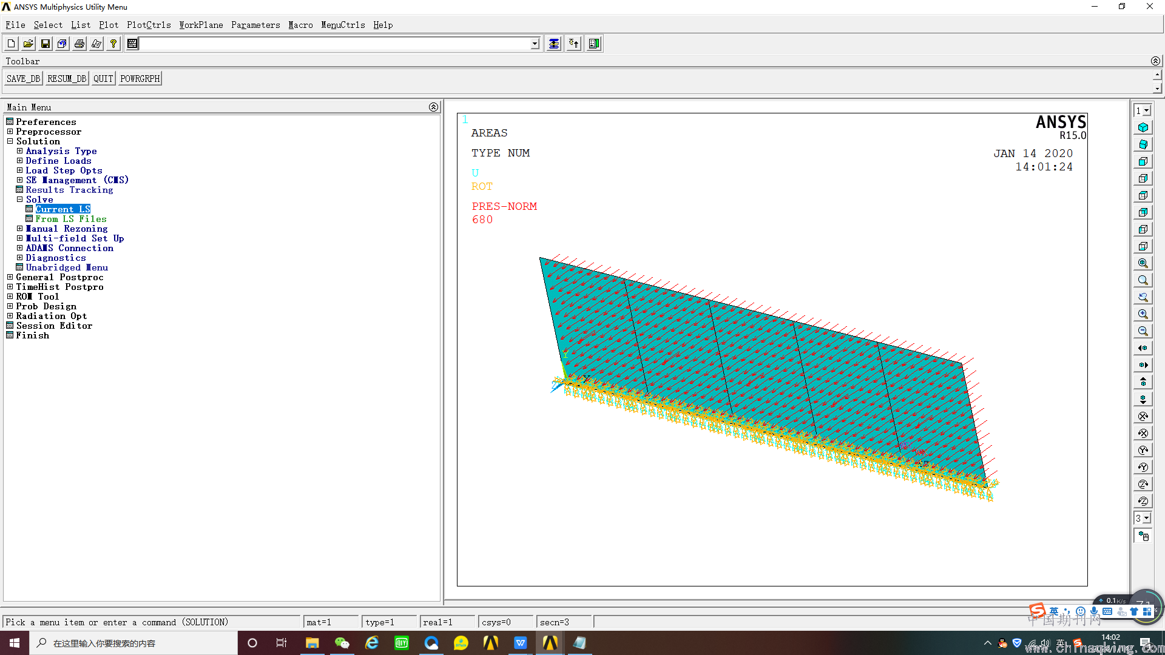Image resolution: width=1165 pixels, height=655 pixels.
Task: Pan the model up
Action: 1143,382
